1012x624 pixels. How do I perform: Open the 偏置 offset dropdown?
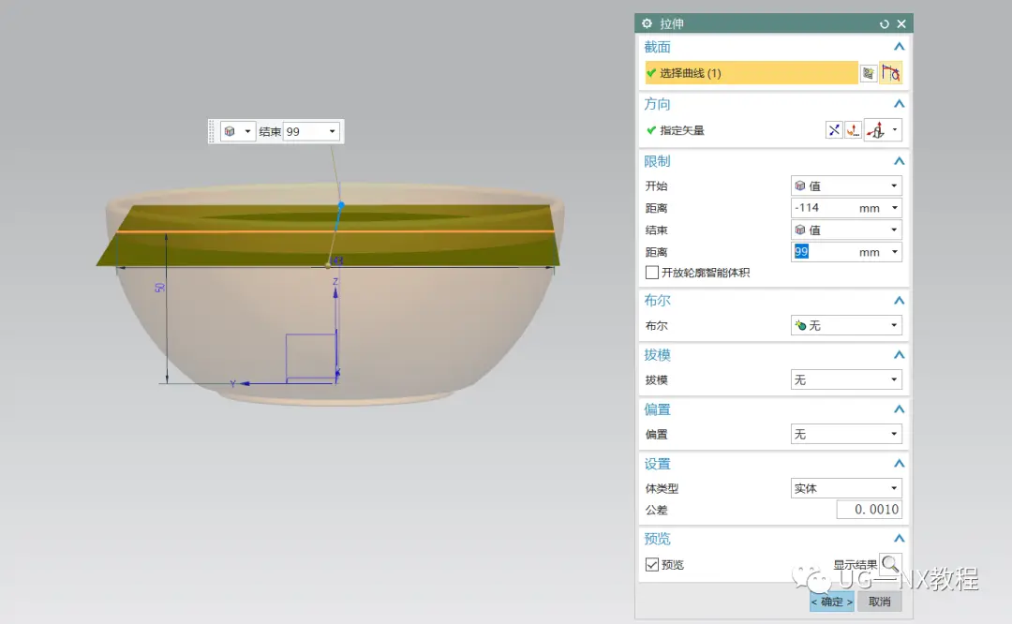coord(846,434)
